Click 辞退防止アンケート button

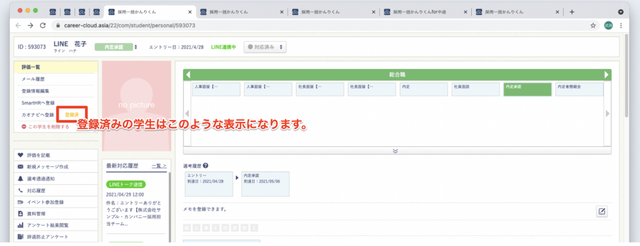tap(56, 237)
